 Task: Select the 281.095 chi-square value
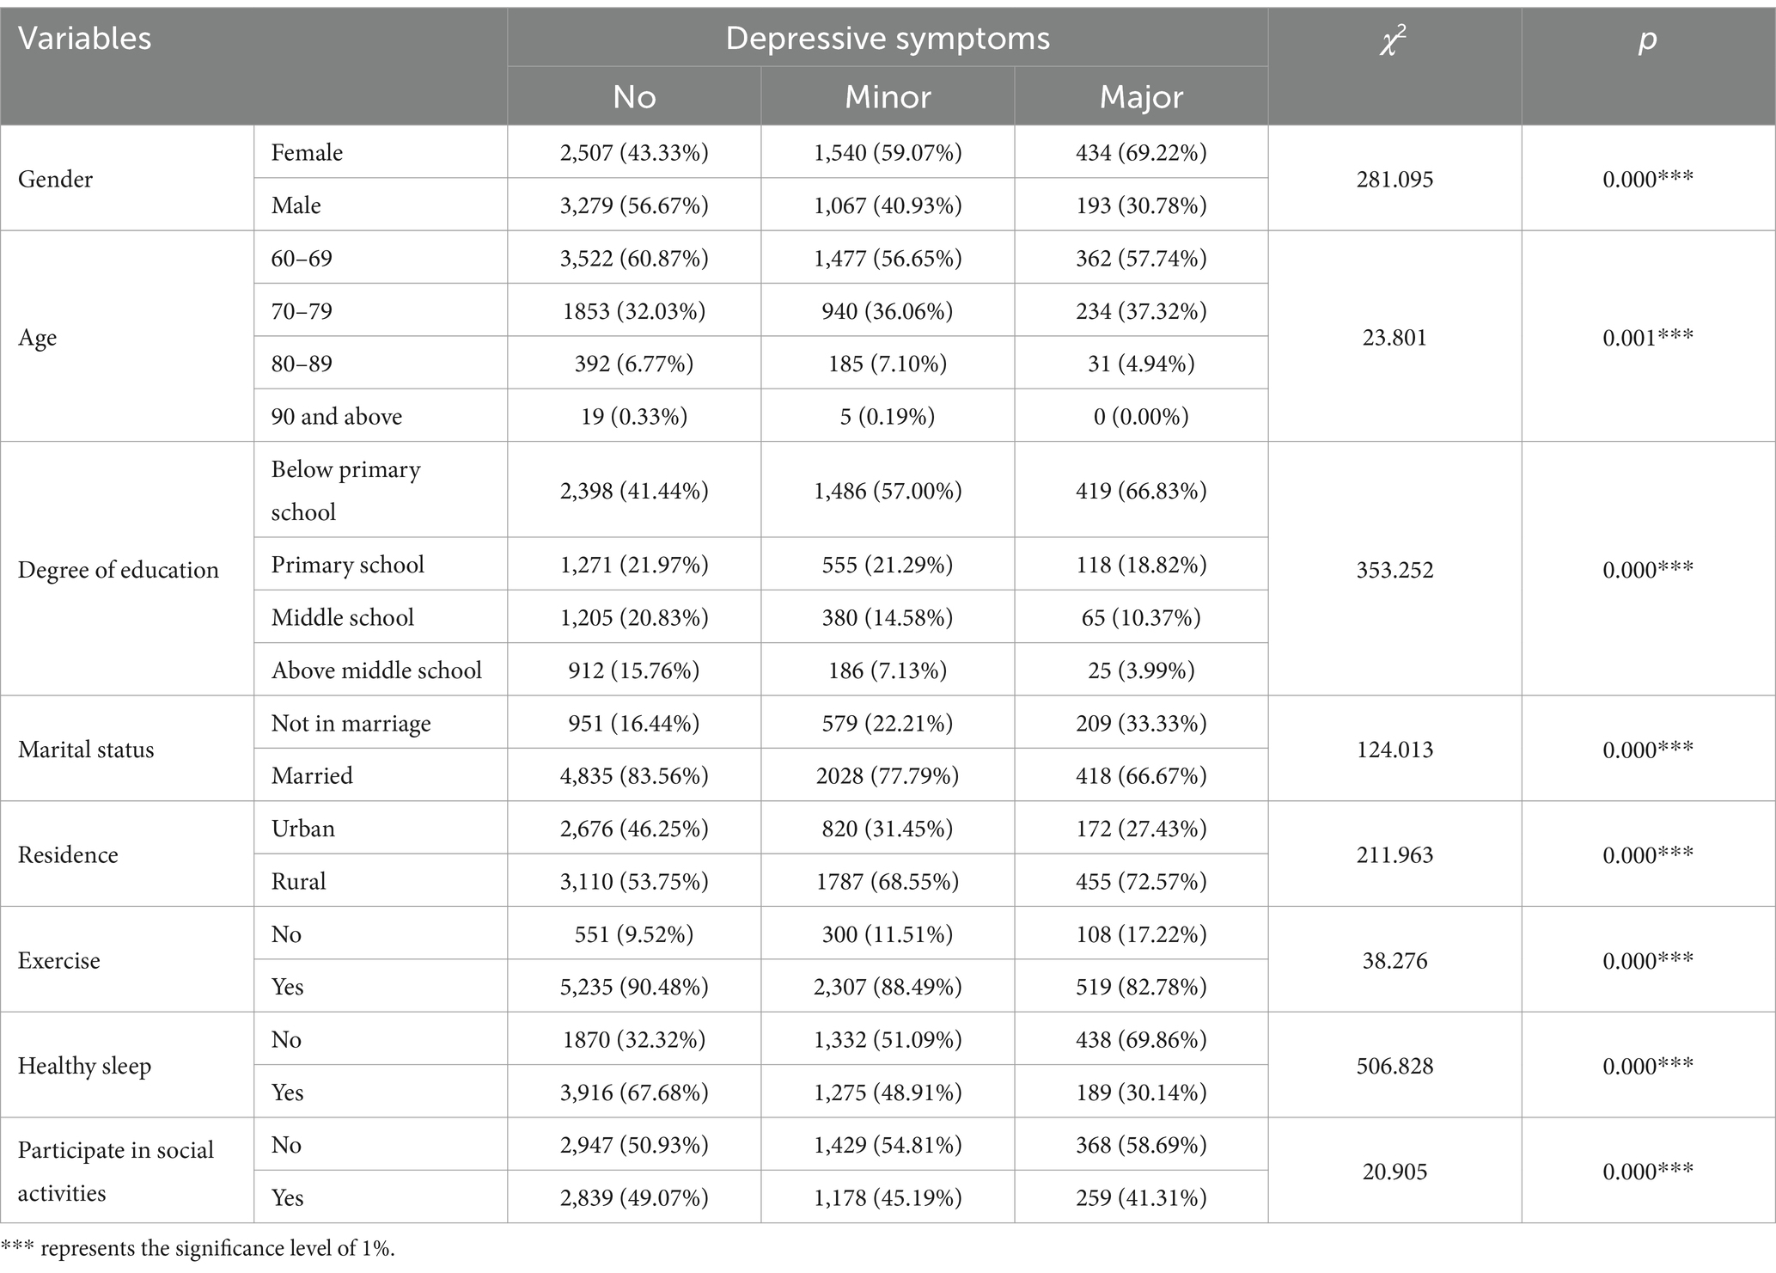1395,179
